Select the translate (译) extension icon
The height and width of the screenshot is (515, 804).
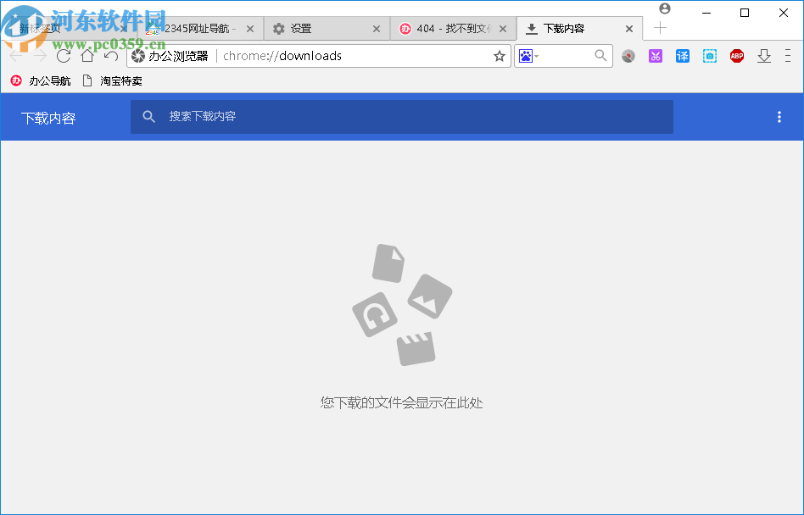click(x=683, y=56)
